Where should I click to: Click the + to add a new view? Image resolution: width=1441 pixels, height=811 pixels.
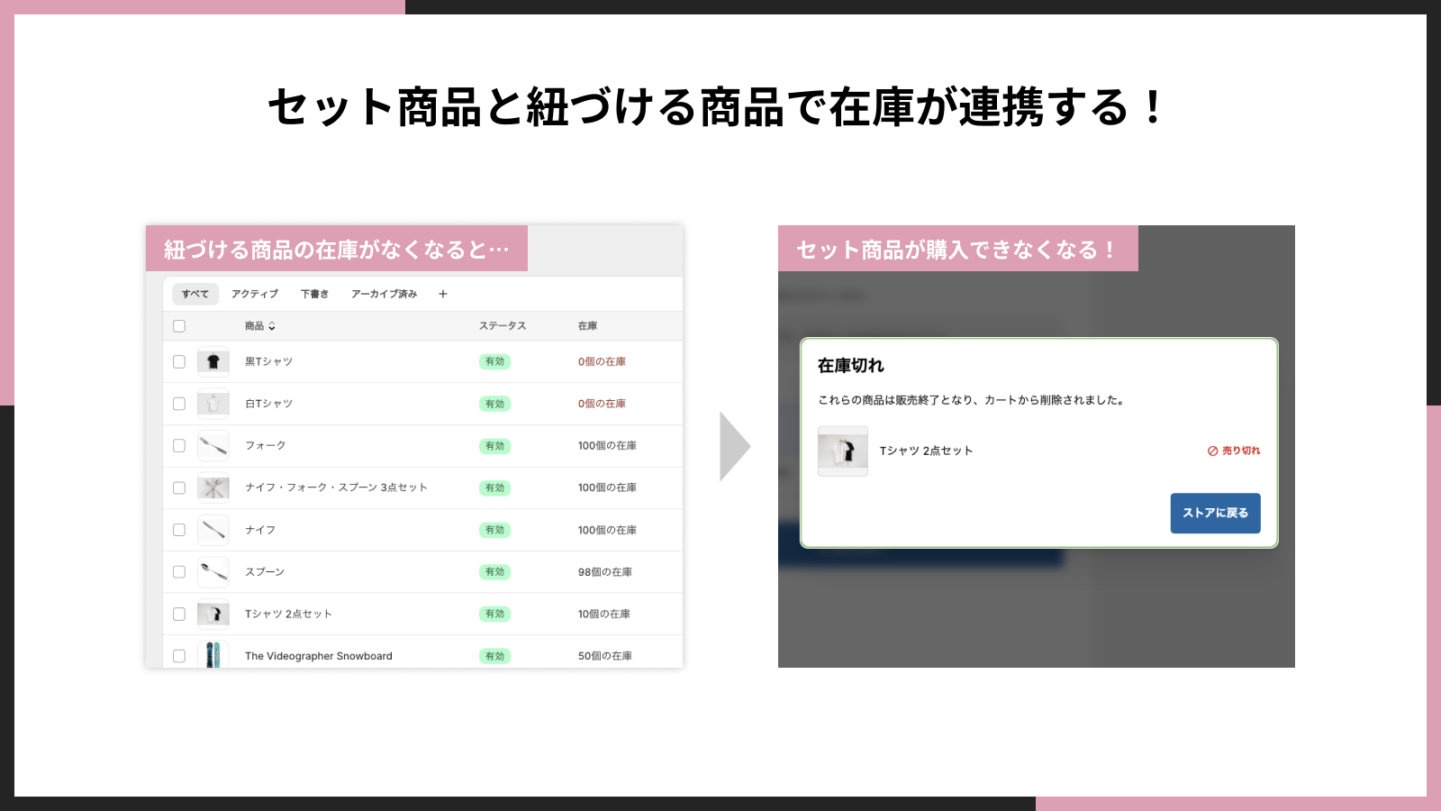click(443, 294)
